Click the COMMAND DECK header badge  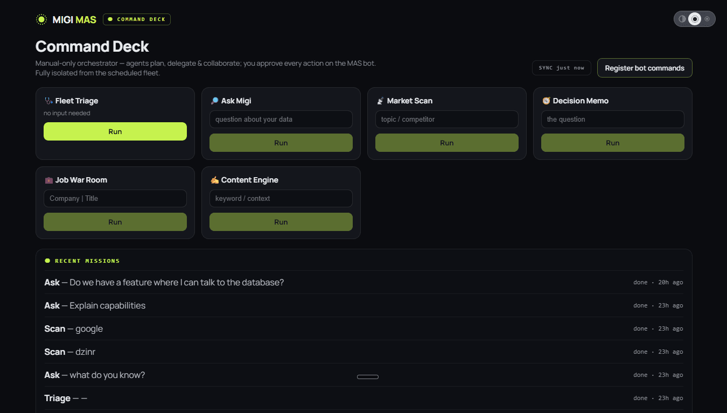pos(137,19)
